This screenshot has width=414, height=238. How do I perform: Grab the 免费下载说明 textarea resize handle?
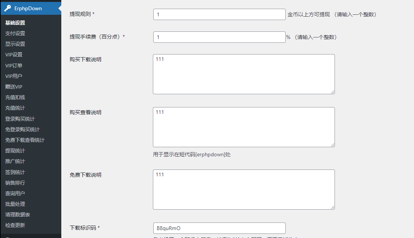point(333,207)
